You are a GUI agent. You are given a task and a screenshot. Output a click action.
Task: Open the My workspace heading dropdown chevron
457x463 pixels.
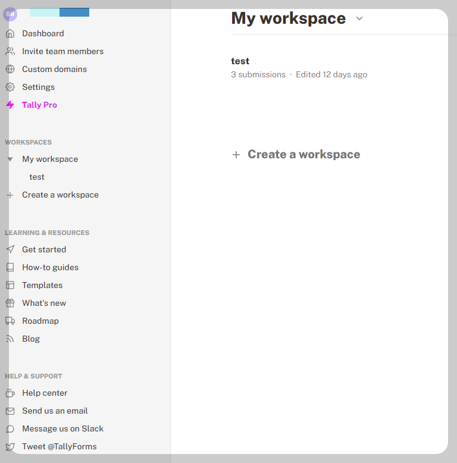tap(359, 18)
